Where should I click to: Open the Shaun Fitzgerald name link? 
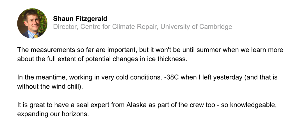point(80,19)
